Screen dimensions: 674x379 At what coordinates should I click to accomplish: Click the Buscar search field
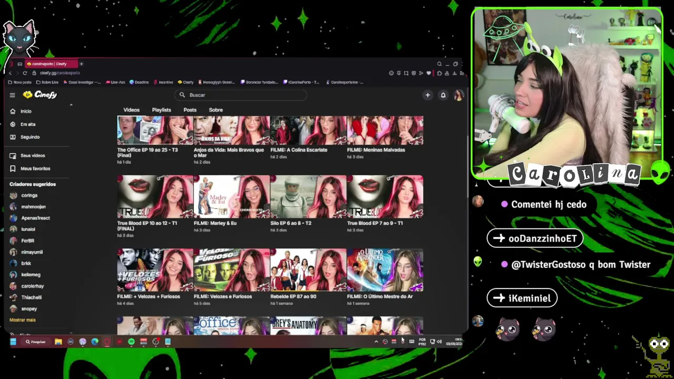(x=241, y=95)
